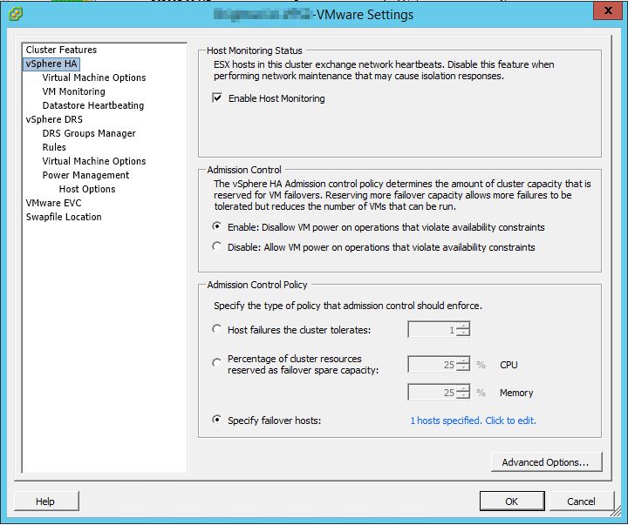Select Swapfile Location in the tree

[64, 217]
